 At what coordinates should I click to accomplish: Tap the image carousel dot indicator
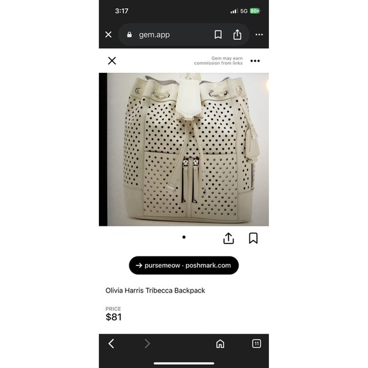click(x=184, y=237)
